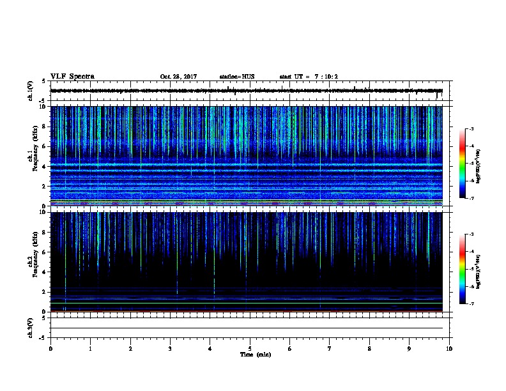Click the time axis tick label "7"
Viewport: 506px width, 391px height.
(330, 349)
